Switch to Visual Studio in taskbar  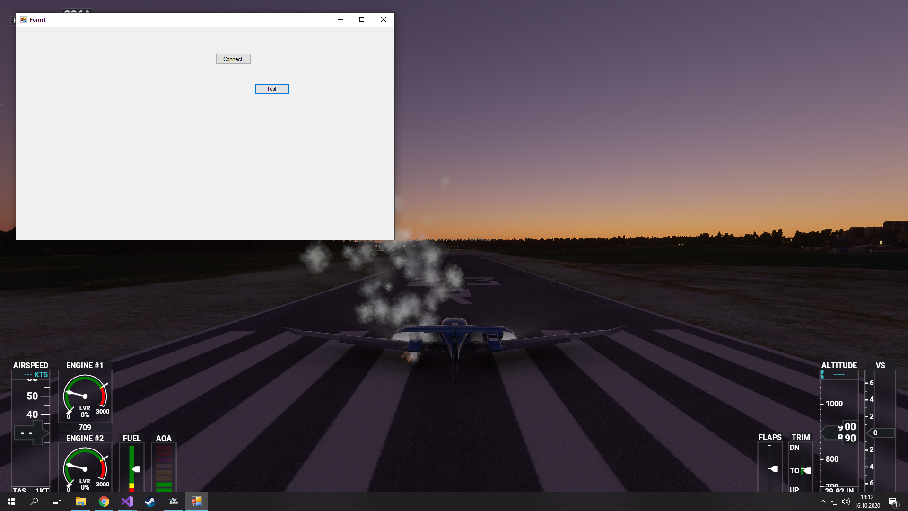click(x=127, y=502)
